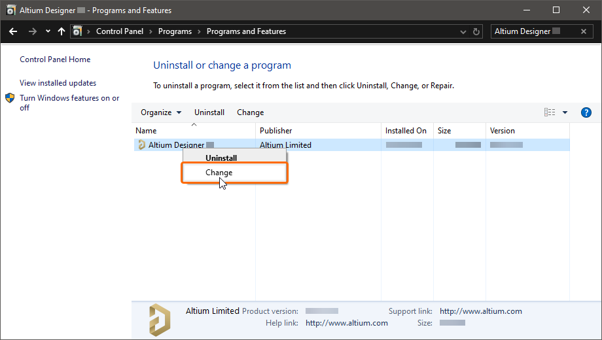
Task: Click the Support link altium.com URL
Action: [x=481, y=311]
